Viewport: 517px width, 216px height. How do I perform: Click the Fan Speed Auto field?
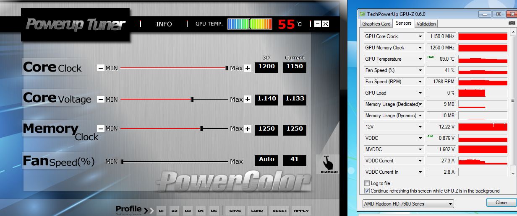pos(266,160)
